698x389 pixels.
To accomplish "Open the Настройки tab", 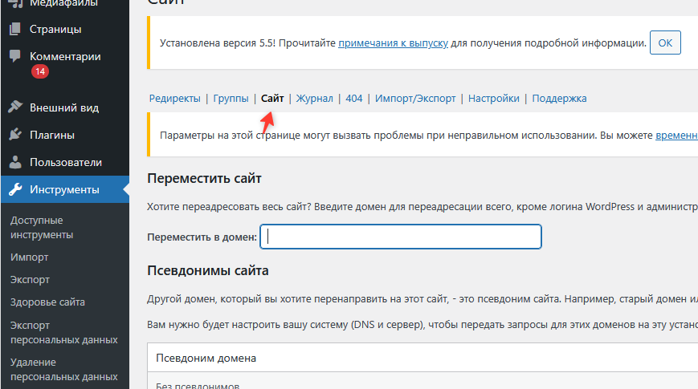I will click(493, 99).
